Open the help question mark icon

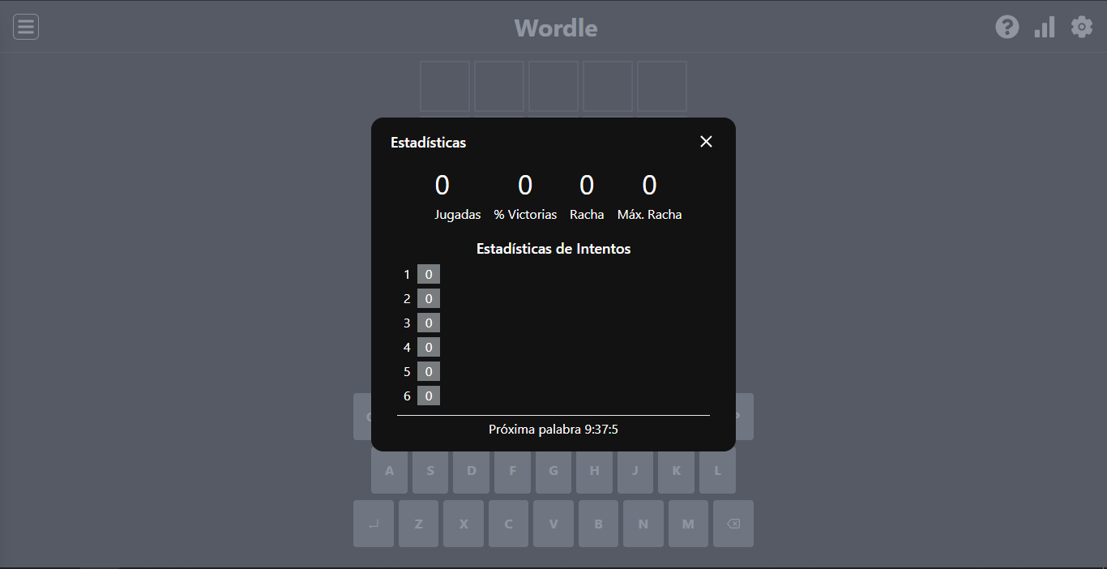(1007, 27)
